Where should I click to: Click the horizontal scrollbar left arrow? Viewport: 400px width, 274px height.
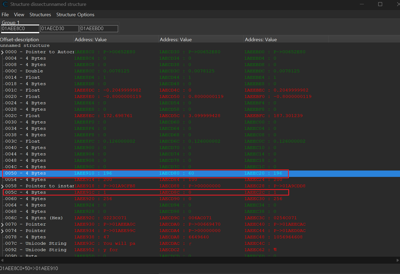[2, 260]
